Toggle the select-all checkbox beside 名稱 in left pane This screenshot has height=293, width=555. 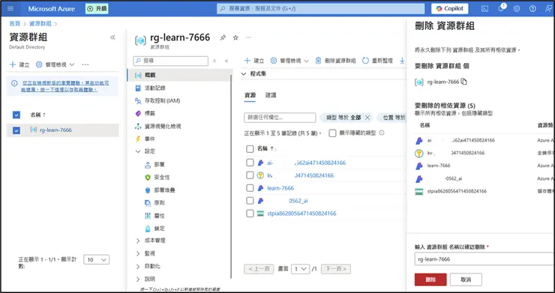(x=16, y=115)
